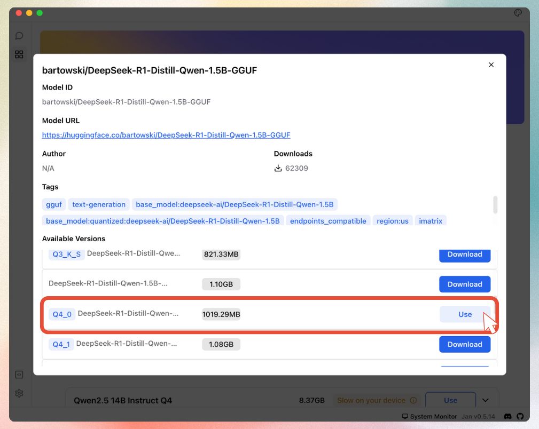Click the Tags section scrollbar
This screenshot has height=429, width=539.
(x=495, y=204)
